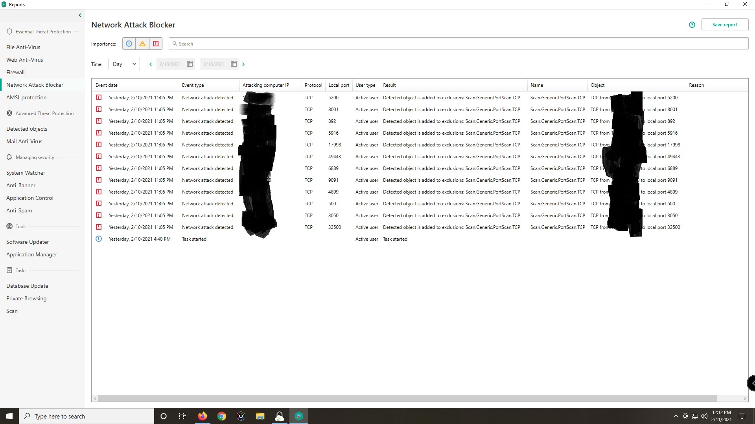This screenshot has height=424, width=755.
Task: Sort the table by Event date column
Action: coord(107,85)
